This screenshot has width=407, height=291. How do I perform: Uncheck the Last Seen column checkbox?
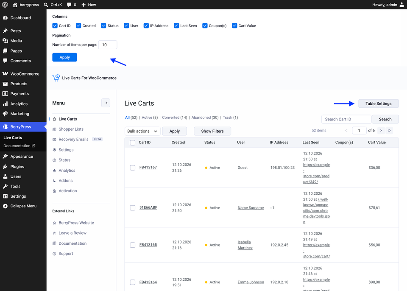click(176, 25)
